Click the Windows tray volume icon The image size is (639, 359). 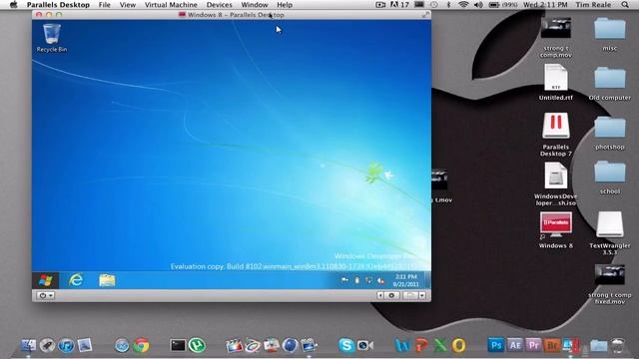click(380, 280)
